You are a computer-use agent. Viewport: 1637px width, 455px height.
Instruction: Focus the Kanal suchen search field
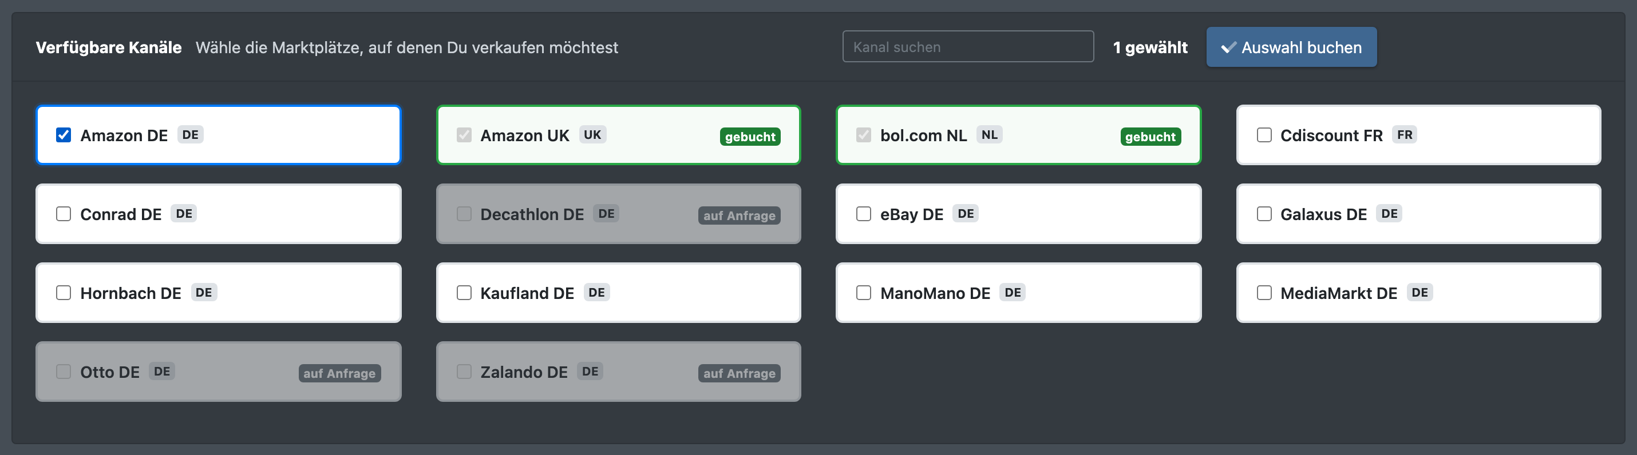[x=968, y=47]
